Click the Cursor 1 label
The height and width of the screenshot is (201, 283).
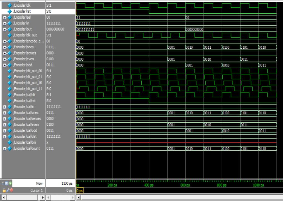click(36, 190)
